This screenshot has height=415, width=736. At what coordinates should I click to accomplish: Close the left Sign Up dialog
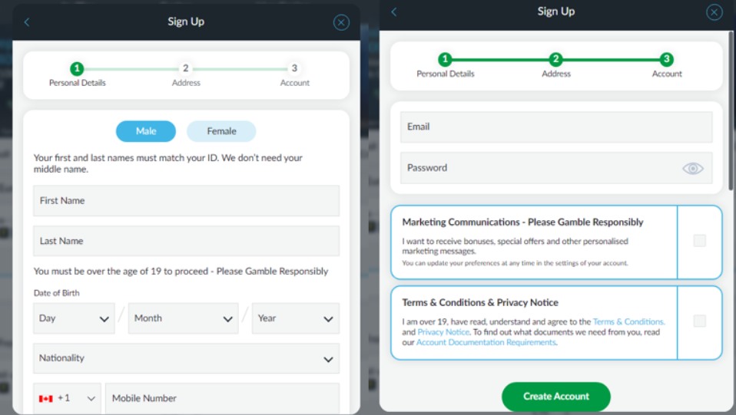[341, 22]
